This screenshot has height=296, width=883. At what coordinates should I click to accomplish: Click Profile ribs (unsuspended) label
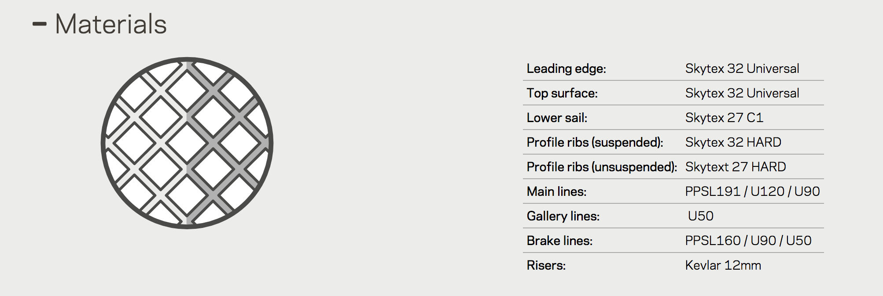(602, 167)
